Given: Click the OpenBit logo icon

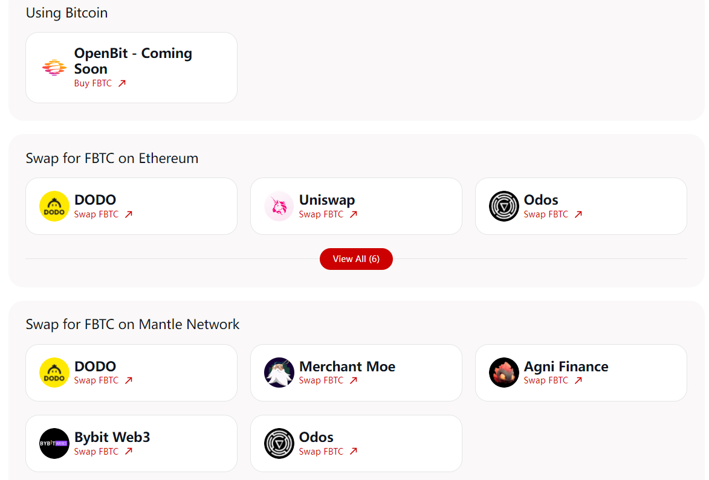Looking at the screenshot, I should pyautogui.click(x=54, y=66).
